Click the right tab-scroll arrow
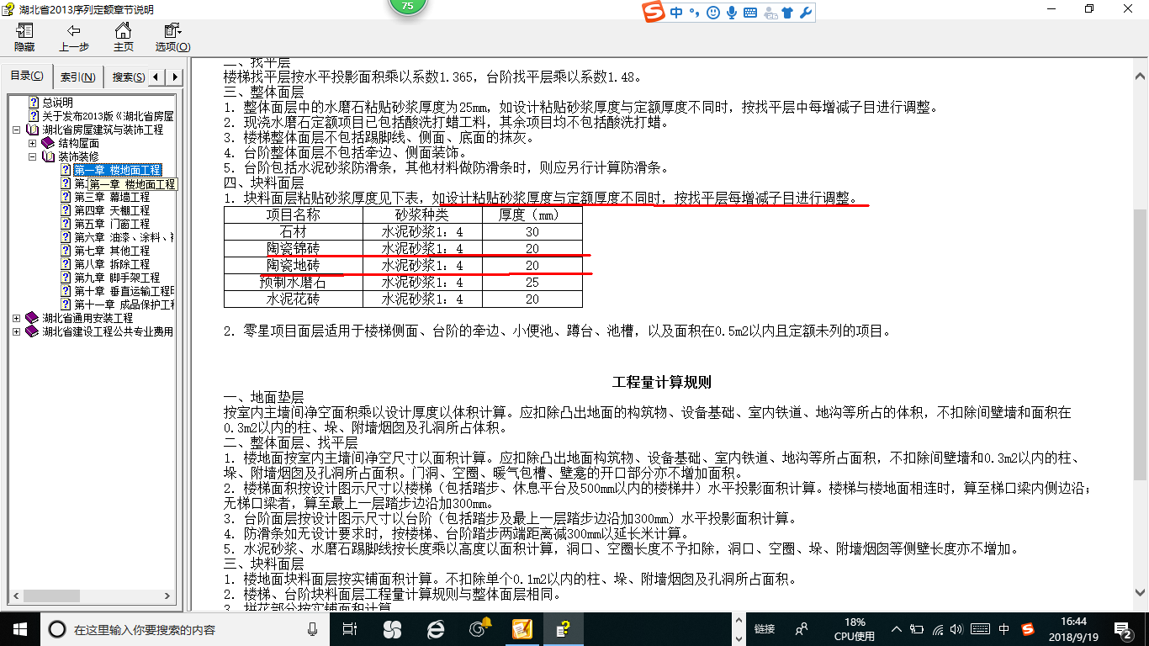The height and width of the screenshot is (646, 1149). pos(174,77)
